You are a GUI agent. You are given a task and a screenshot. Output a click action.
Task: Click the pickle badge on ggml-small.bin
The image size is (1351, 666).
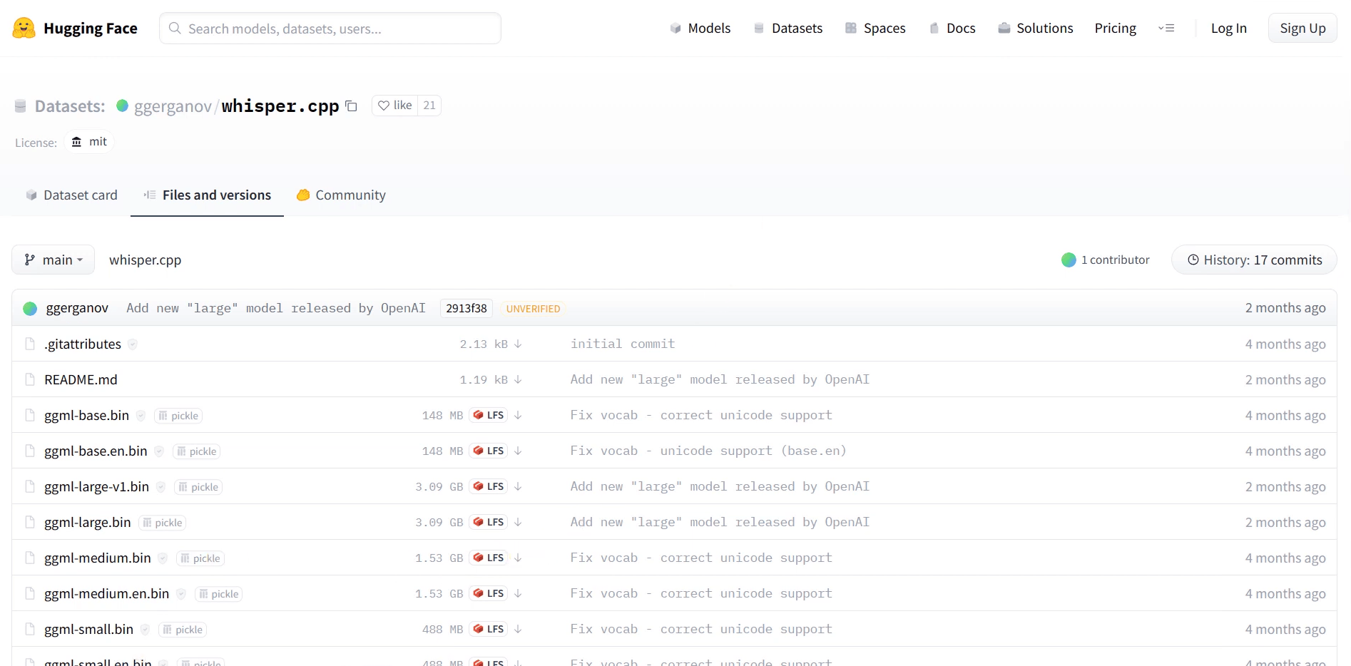click(x=183, y=630)
